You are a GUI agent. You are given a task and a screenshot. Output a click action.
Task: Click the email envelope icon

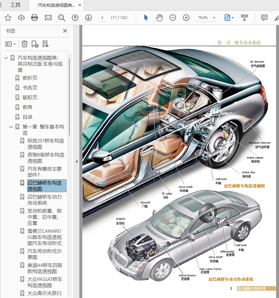click(48, 18)
